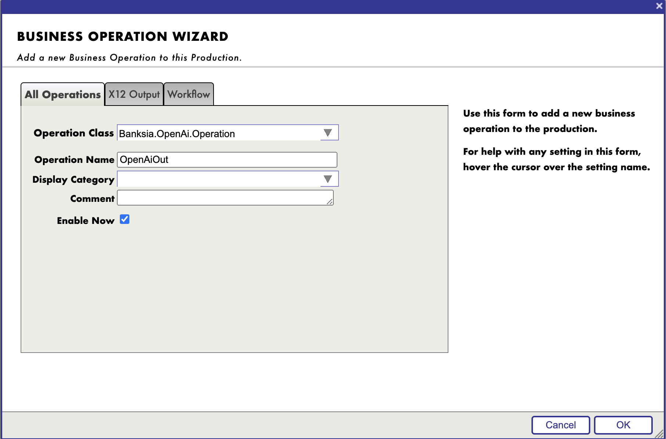Click the Enable Now setting label

85,221
